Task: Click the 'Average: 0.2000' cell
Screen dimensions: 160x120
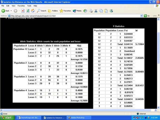Action: 79,100
